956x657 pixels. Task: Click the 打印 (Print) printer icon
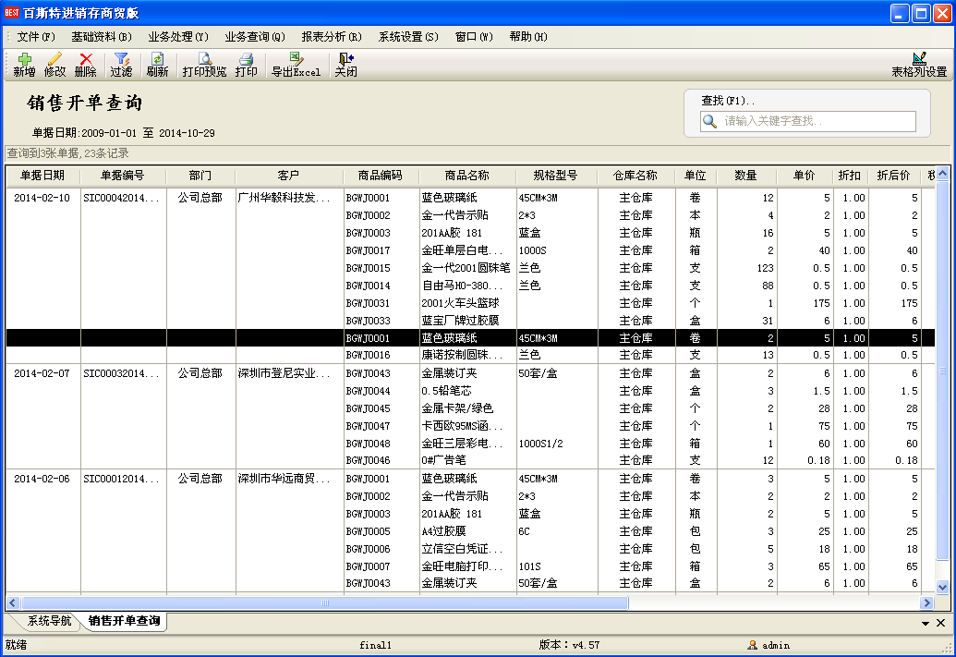pyautogui.click(x=247, y=65)
